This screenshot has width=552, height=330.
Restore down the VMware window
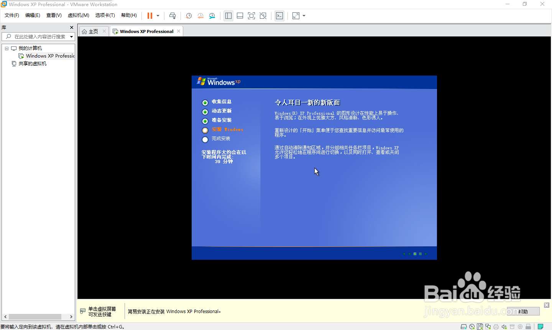click(525, 4)
